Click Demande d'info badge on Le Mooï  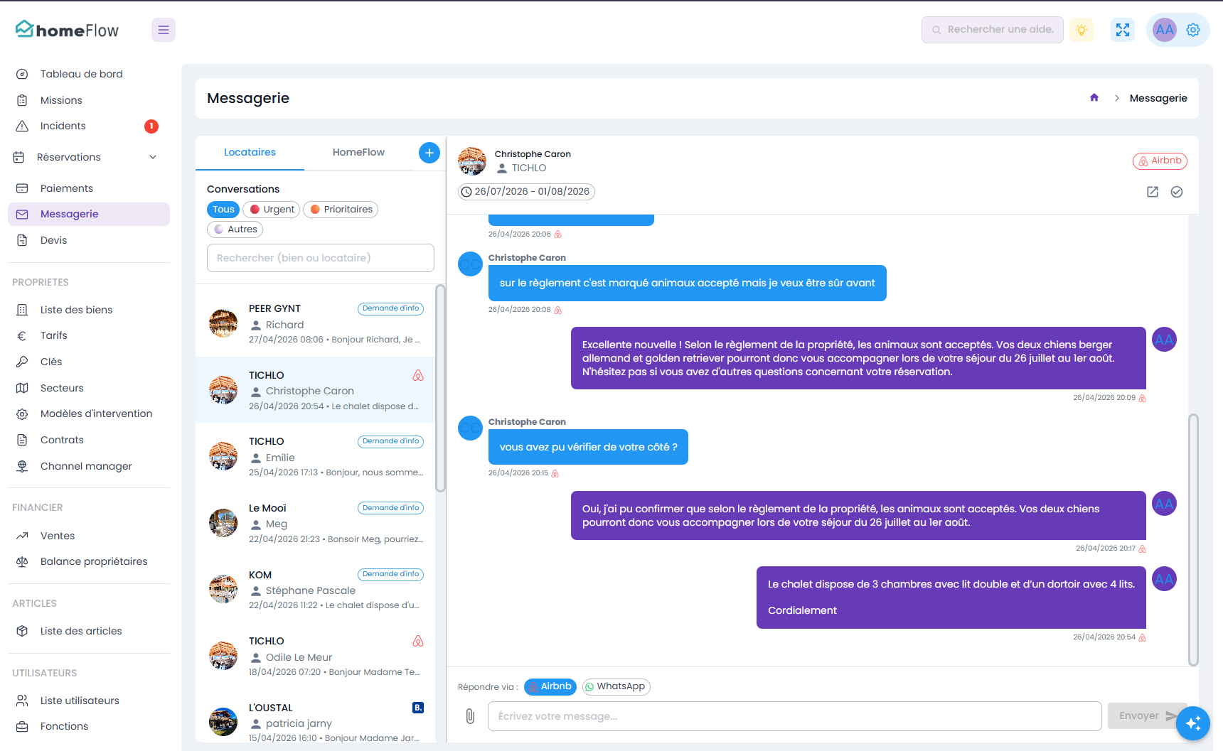[x=390, y=508]
